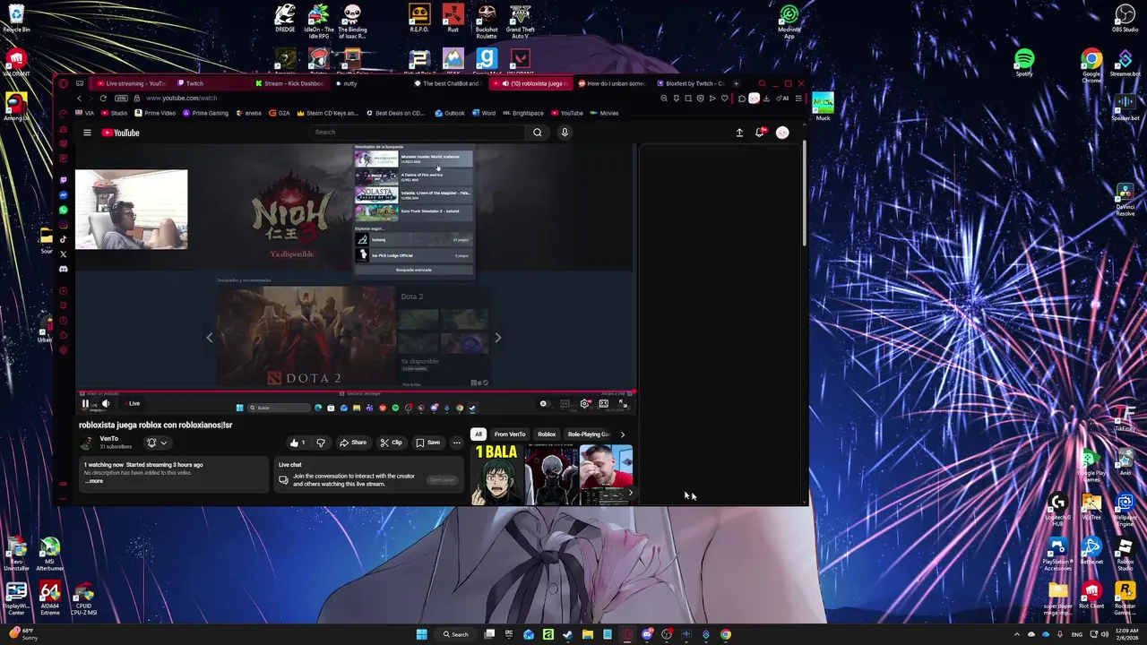Open the Brightspace bookmark
This screenshot has width=1147, height=645.
click(522, 113)
